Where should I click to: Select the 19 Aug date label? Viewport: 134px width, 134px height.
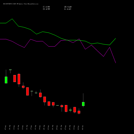[x=40, y=128]
